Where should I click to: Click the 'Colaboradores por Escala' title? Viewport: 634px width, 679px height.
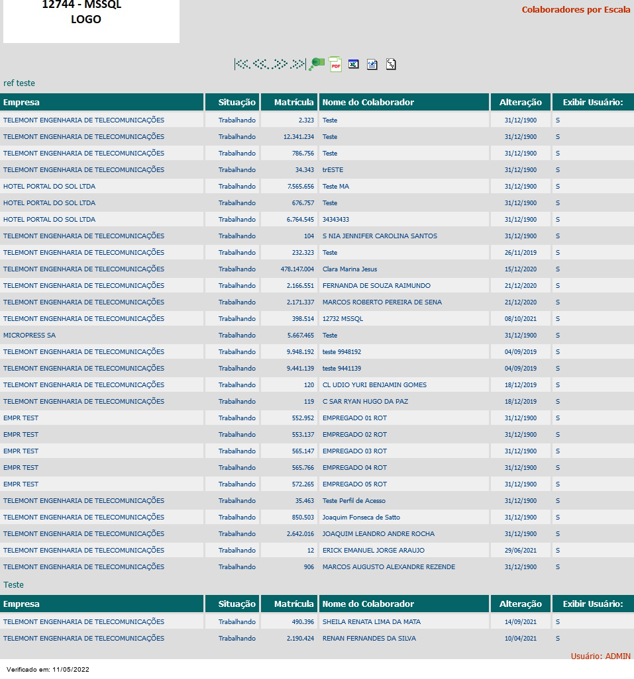[x=576, y=9]
